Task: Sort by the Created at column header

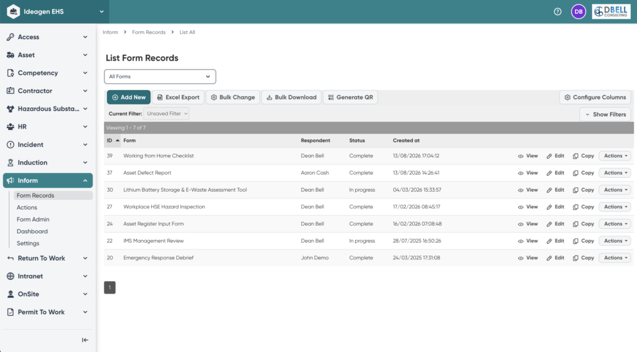Action: point(406,141)
